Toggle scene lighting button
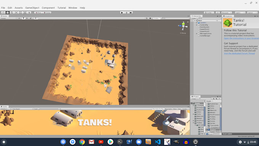The height and width of the screenshot is (146, 259). (24, 18)
